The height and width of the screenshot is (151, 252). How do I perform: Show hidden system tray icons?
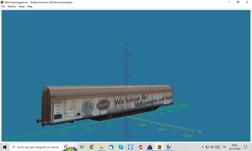[x=203, y=147]
